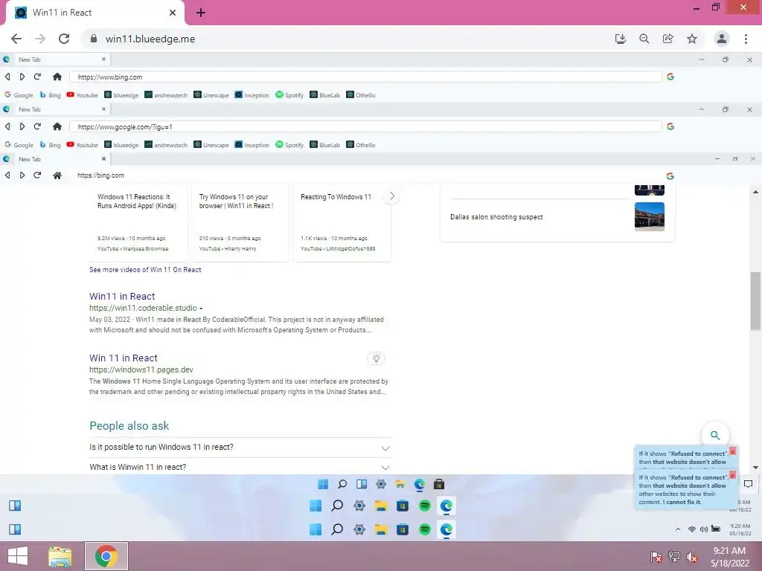Image resolution: width=762 pixels, height=571 pixels.
Task: Open Othello bookmark under the www.bing.com address
Action: point(361,95)
